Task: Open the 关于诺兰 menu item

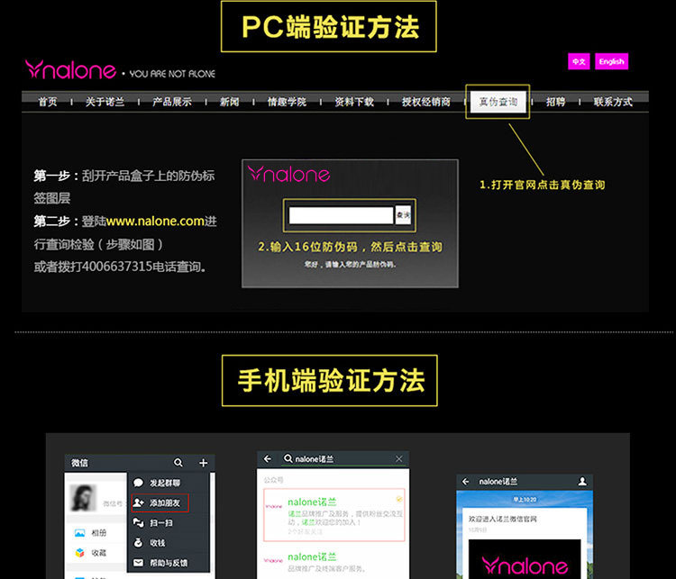Action: [x=105, y=102]
